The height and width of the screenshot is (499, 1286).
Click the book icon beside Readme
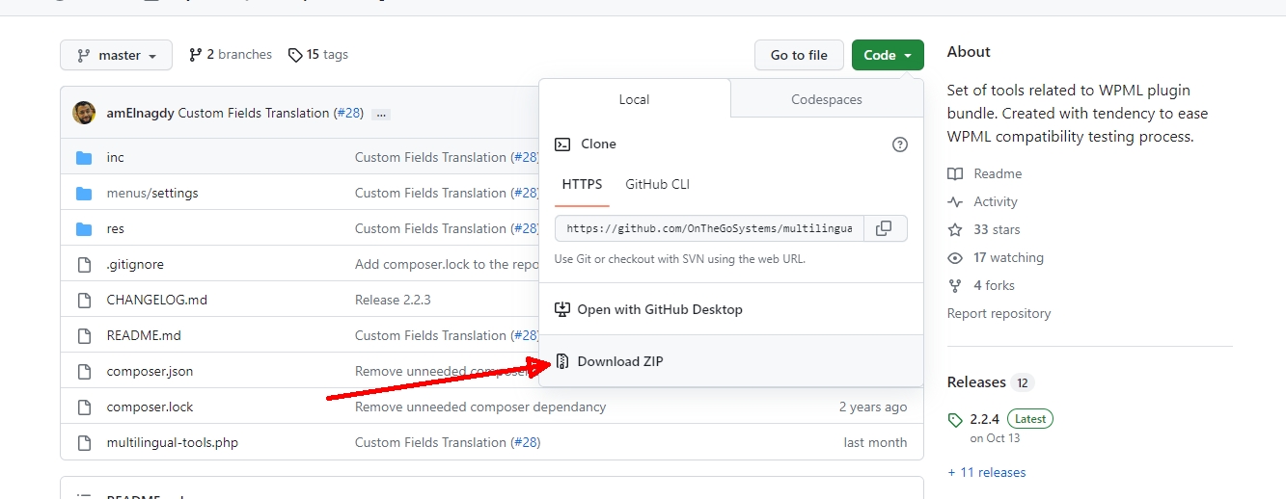[955, 174]
